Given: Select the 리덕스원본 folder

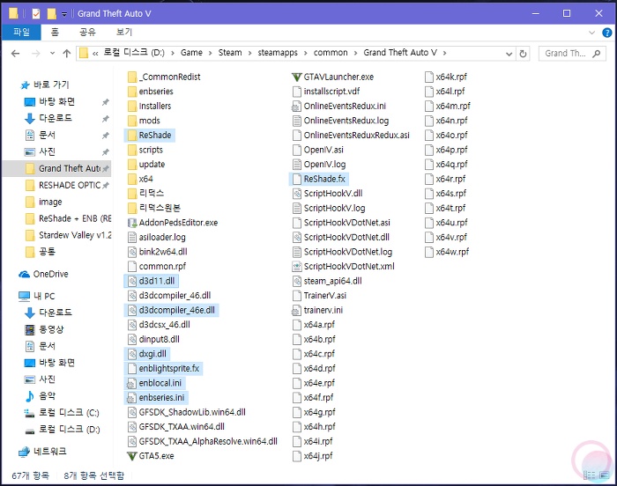Looking at the screenshot, I should [x=154, y=209].
